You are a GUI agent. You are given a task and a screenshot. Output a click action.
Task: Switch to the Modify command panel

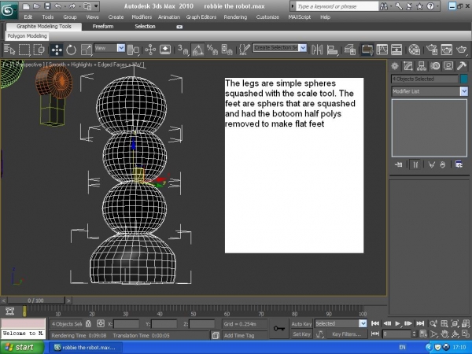[x=408, y=66]
